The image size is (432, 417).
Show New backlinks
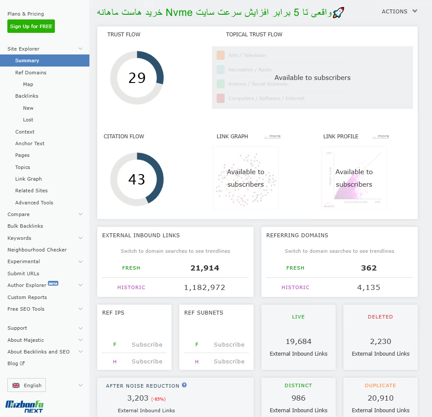[28, 108]
